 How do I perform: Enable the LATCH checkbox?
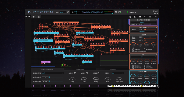pos(87,73)
